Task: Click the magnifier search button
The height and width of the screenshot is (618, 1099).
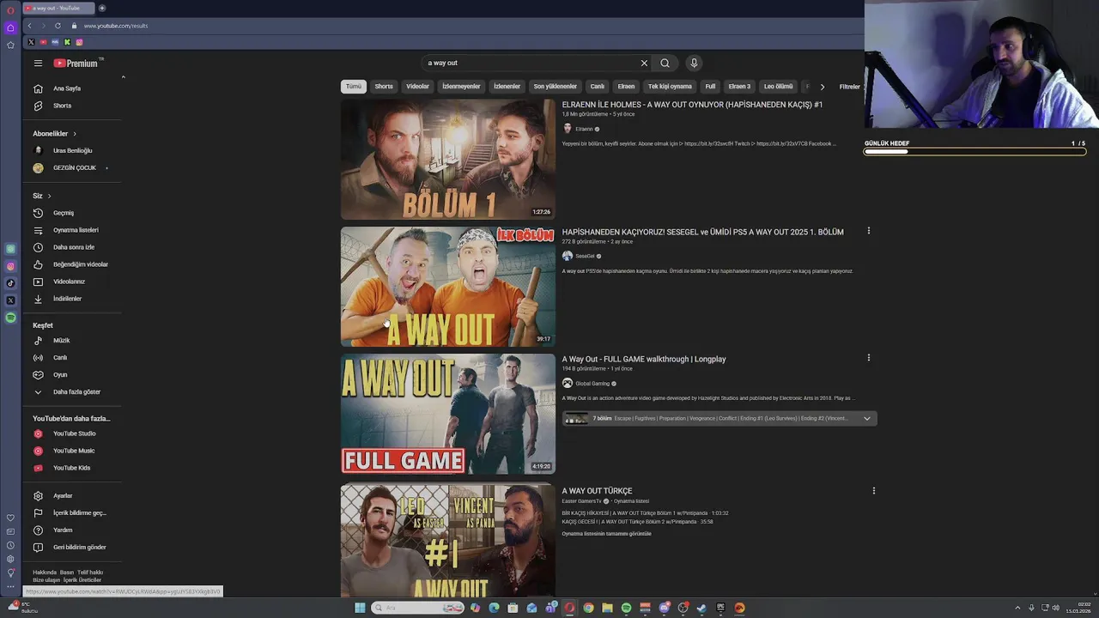Action: pos(665,63)
